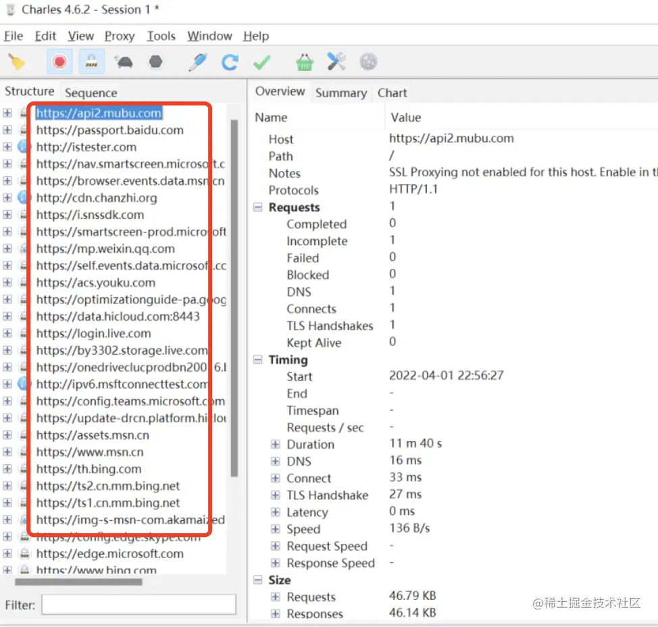This screenshot has width=658, height=627.
Task: Expand the edge.microsoft.com tree node
Action: click(7, 553)
